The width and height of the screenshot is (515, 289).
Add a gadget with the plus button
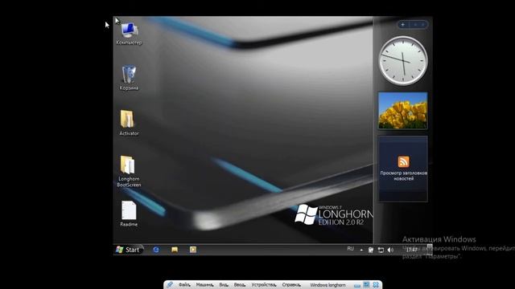tap(402, 25)
